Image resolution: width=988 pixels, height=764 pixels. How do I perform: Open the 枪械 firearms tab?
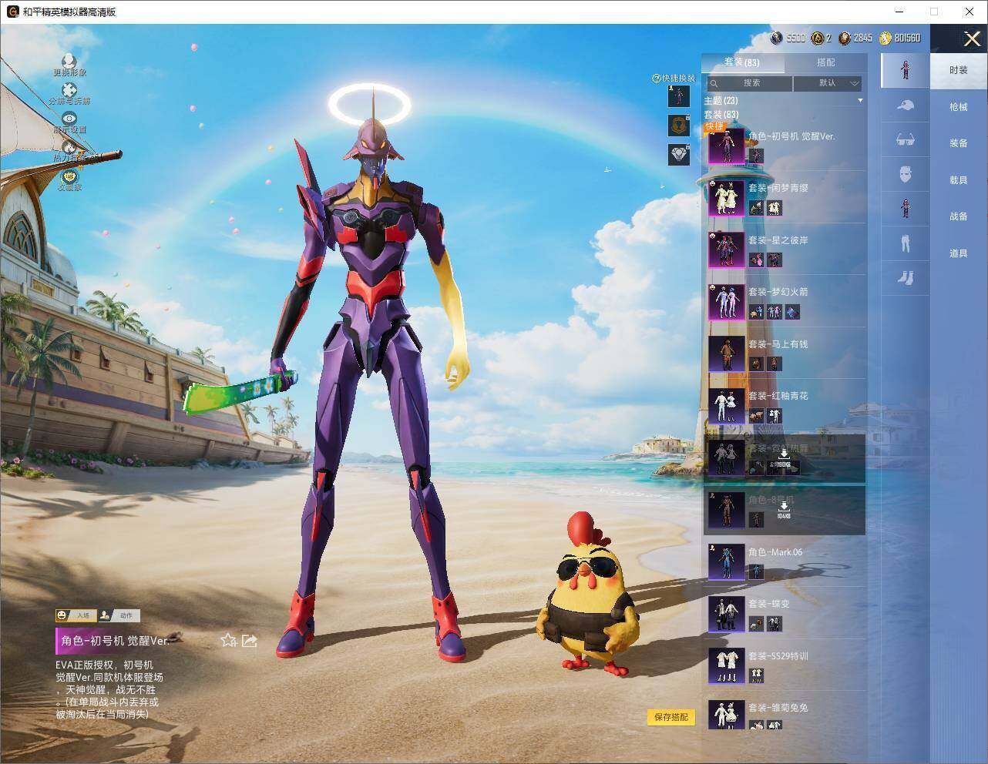(x=959, y=107)
